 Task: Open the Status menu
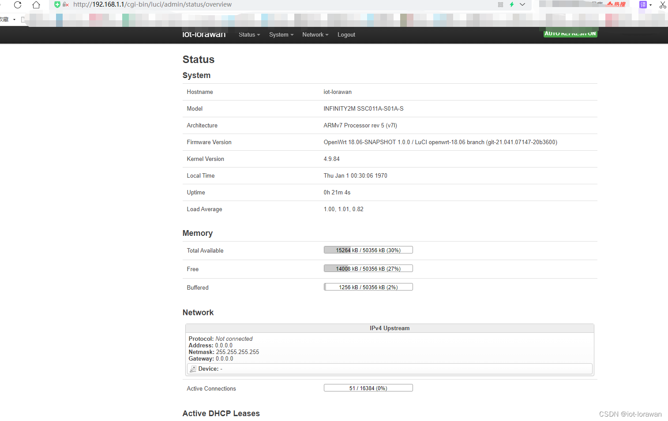point(248,35)
